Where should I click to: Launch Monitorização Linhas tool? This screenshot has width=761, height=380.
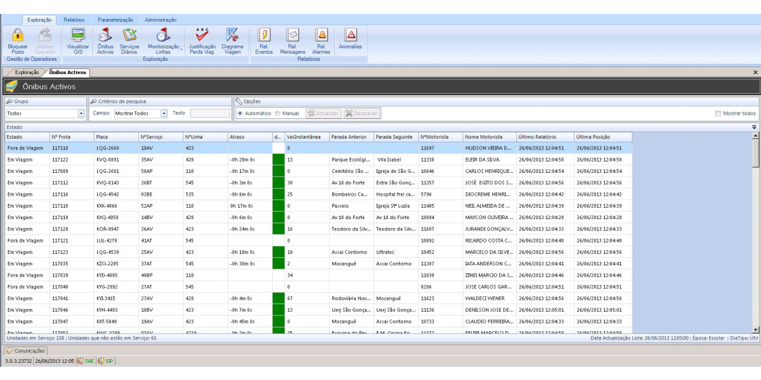click(x=163, y=35)
